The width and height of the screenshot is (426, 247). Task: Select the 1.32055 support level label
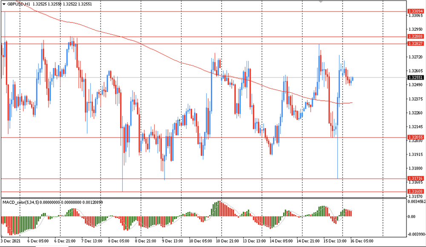pyautogui.click(x=415, y=137)
